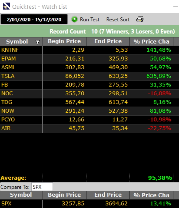Viewport: 179px width, 208px height.
Task: Click Begin Price header in compare table
Action: (x=64, y=195)
